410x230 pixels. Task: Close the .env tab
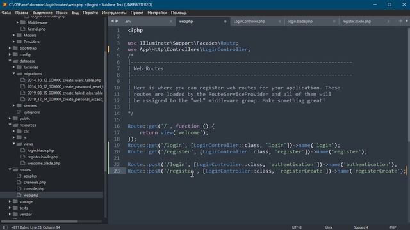tap(171, 22)
